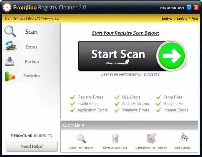Minimize the window with the blue button
Image resolution: width=202 pixels, height=157 pixels.
tap(189, 8)
